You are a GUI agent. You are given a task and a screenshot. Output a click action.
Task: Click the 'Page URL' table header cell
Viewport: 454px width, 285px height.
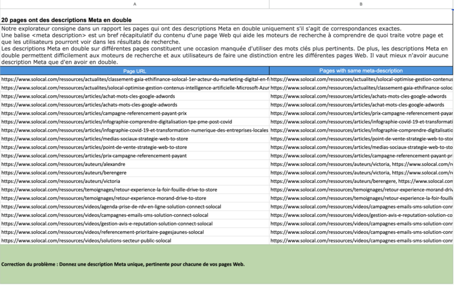click(x=134, y=71)
